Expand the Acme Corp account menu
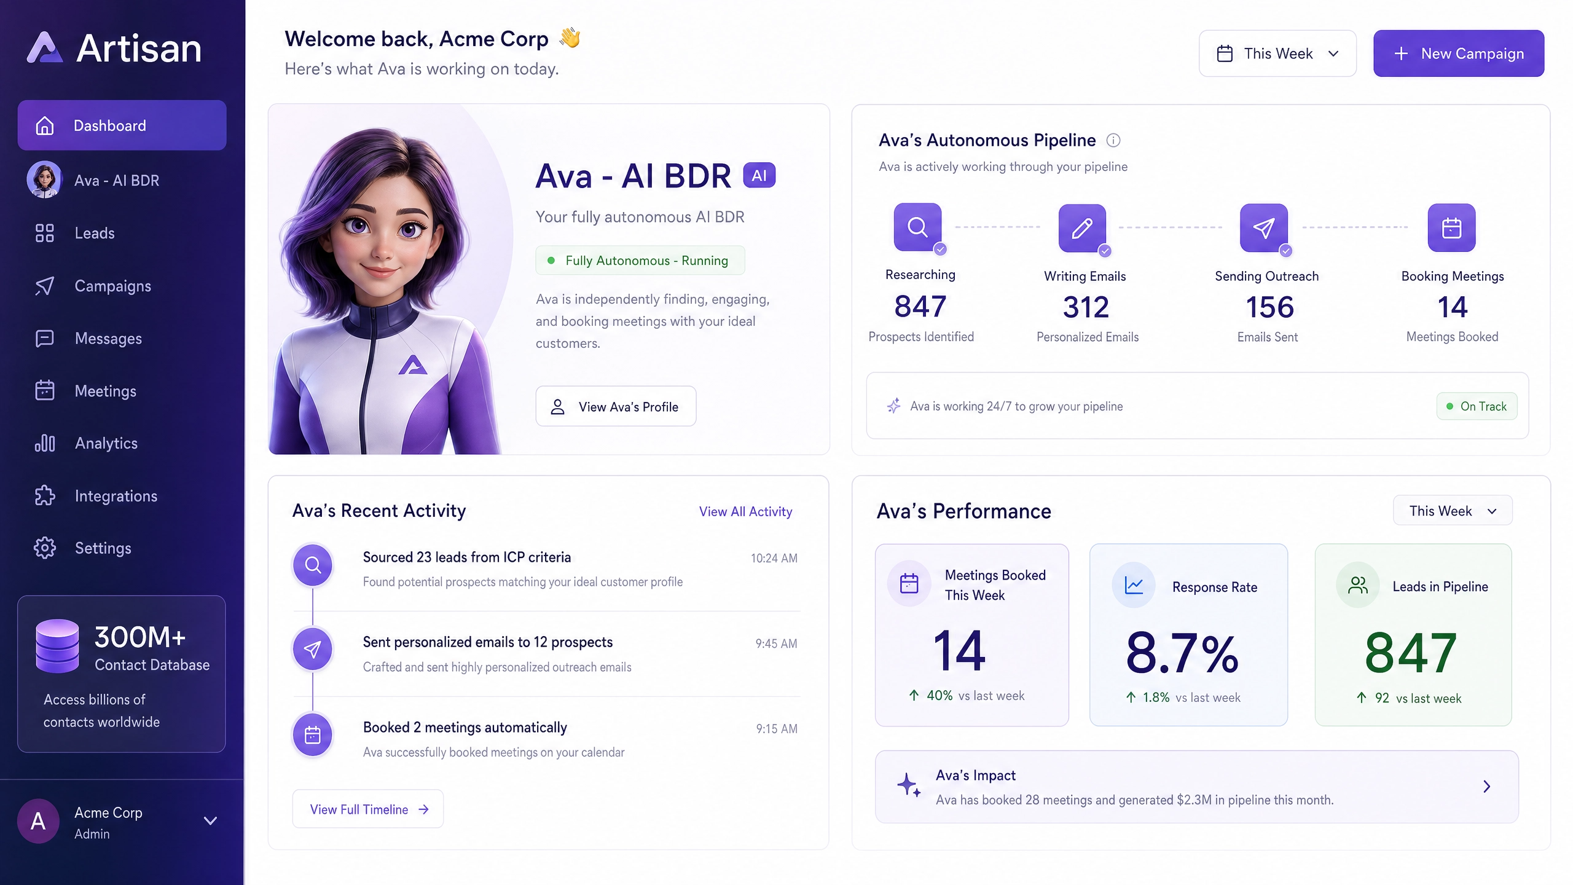Screen dimensions: 1573x885 coord(210,821)
